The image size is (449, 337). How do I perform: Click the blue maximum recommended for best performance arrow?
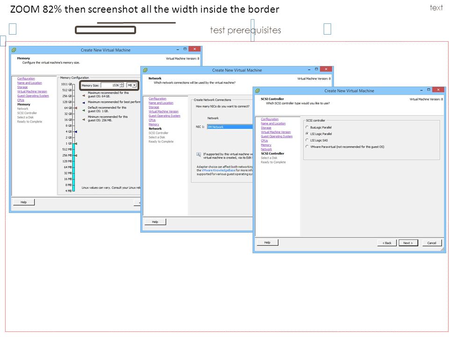[84, 103]
